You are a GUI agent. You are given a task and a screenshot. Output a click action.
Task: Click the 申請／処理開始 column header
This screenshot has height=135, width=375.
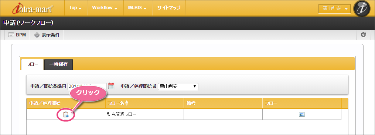[x=66, y=103]
